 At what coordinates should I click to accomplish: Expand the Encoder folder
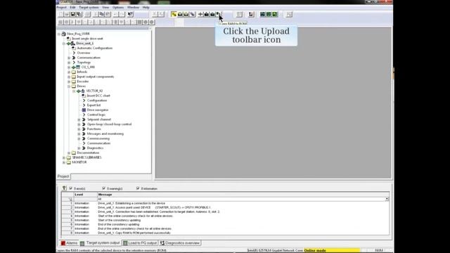(69, 82)
